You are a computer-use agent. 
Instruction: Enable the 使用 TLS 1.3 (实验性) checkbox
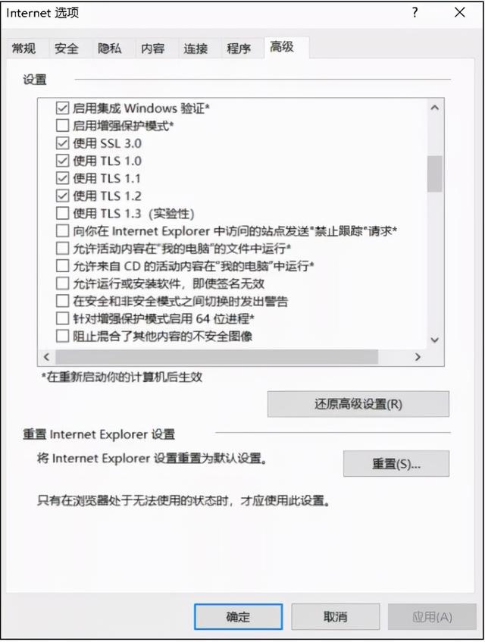point(62,213)
